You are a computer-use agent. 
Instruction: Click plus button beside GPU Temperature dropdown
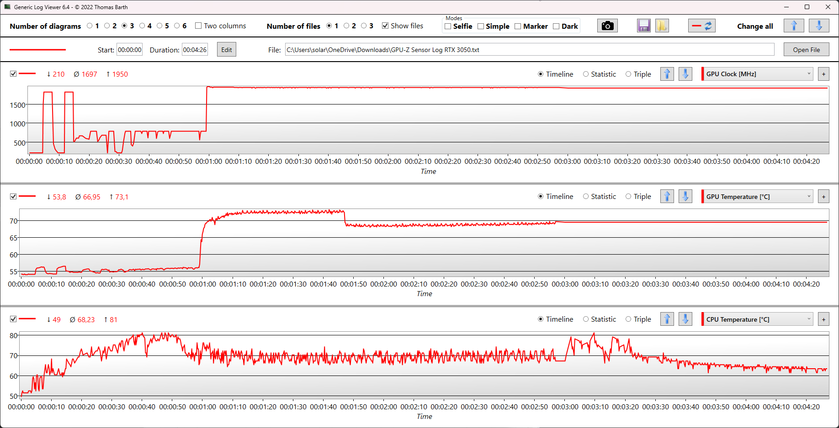coord(823,197)
